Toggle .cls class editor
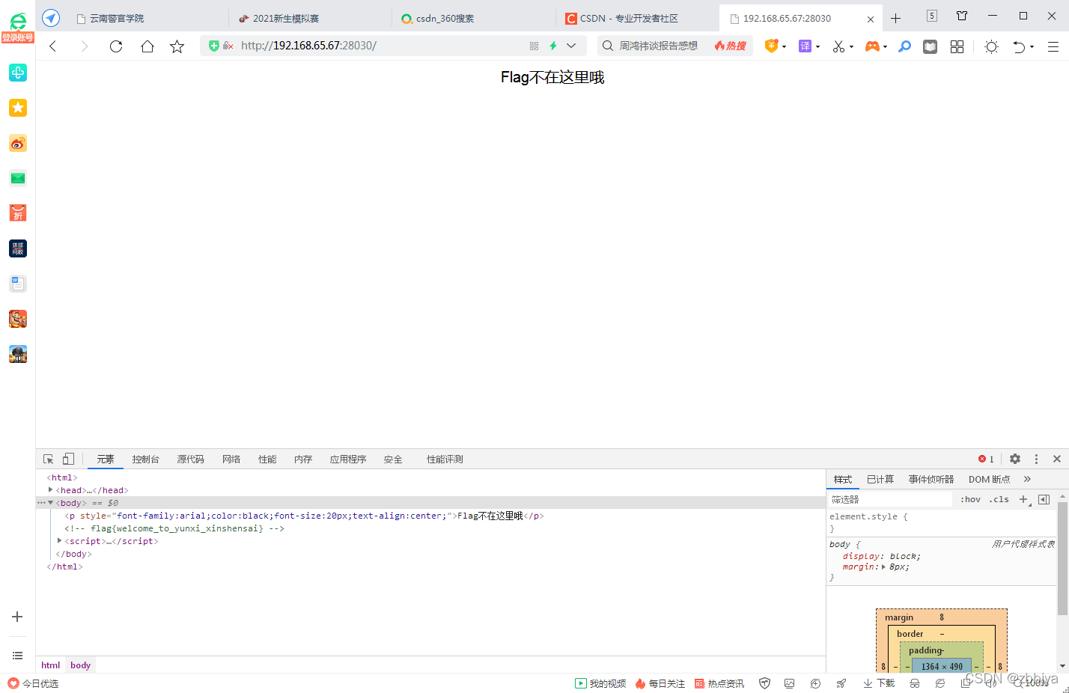 (x=999, y=499)
